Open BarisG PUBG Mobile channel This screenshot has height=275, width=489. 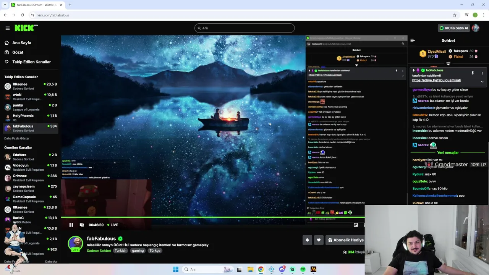click(x=31, y=220)
